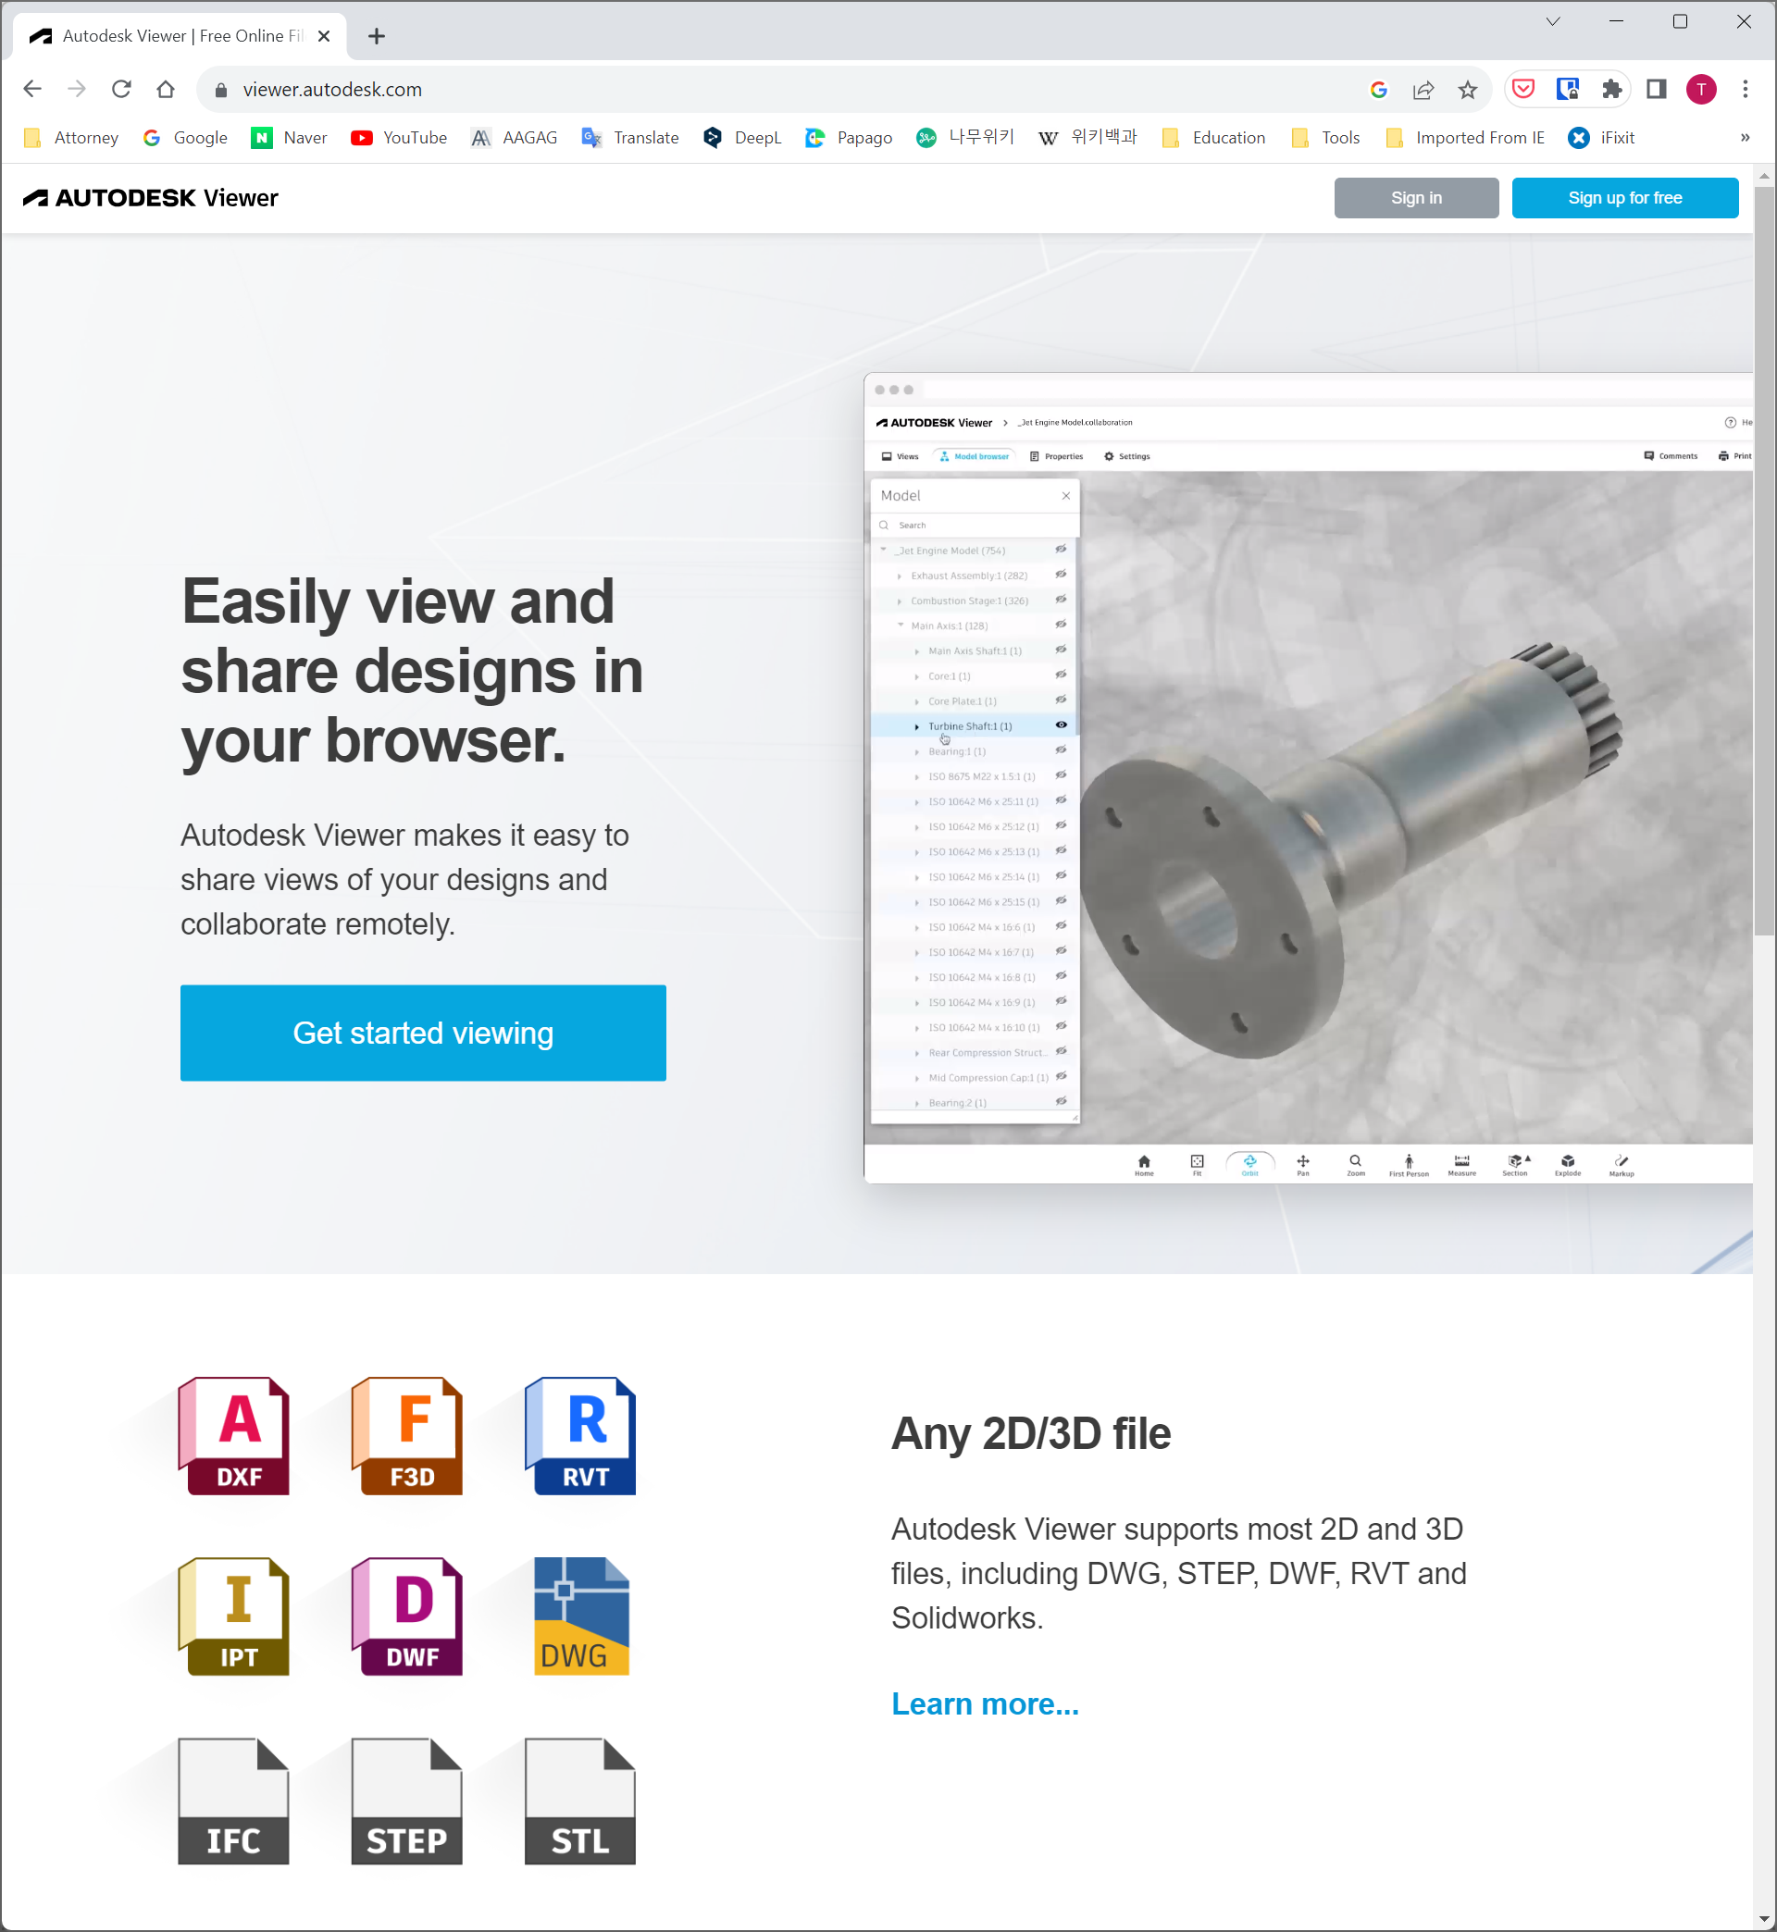1777x1932 pixels.
Task: Open Comments in the preview toolbar
Action: tap(1671, 455)
